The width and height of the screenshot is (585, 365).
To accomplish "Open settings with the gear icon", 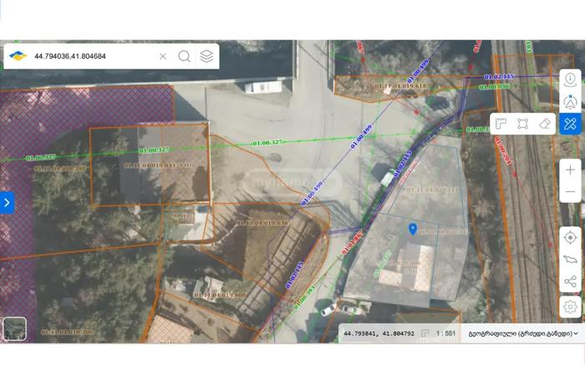I will tap(571, 307).
